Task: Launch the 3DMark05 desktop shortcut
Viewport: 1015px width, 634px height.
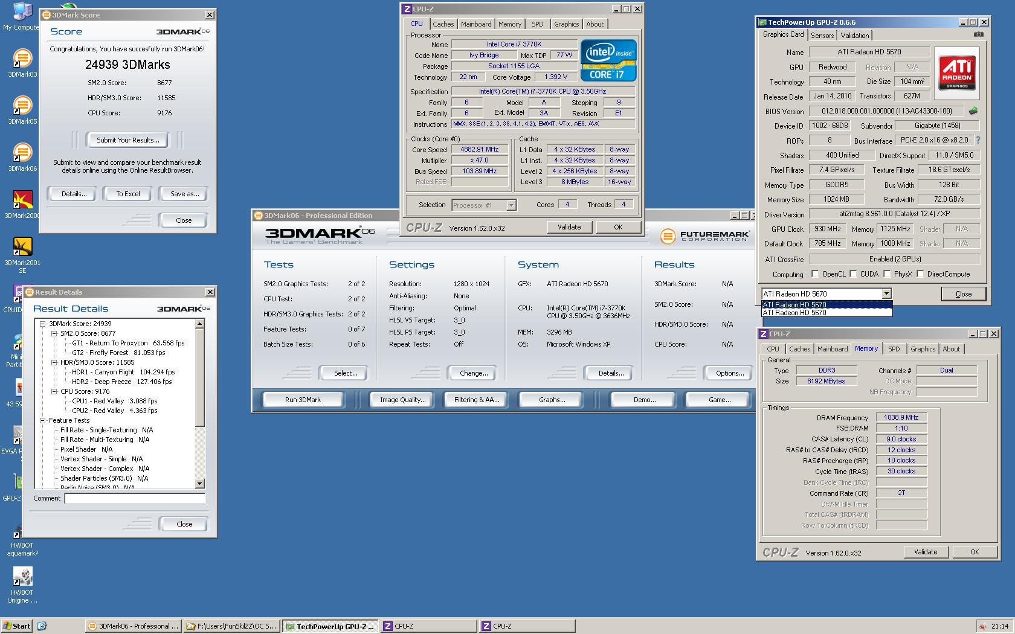Action: coord(22,110)
